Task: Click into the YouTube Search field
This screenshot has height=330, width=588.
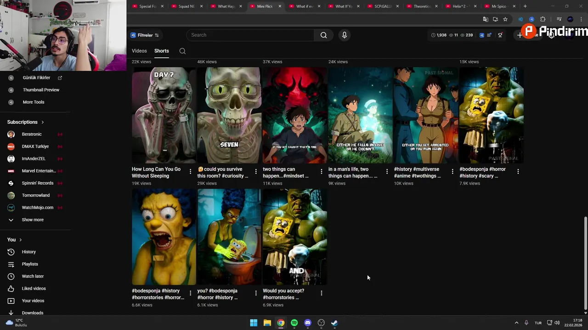Action: coord(250,35)
